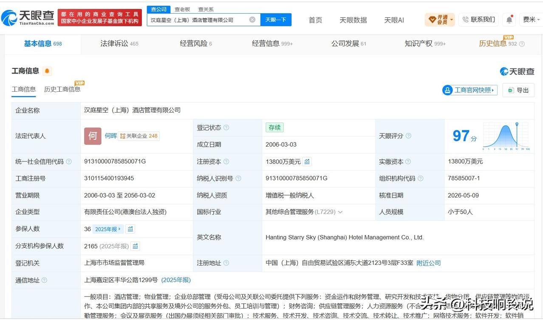This screenshot has width=543, height=320.
Task: Click the 联系我们 phone icon button
Action: [x=478, y=20]
